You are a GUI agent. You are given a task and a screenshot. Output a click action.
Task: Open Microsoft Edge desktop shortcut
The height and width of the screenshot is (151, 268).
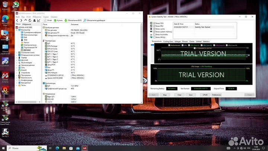tap(5, 21)
